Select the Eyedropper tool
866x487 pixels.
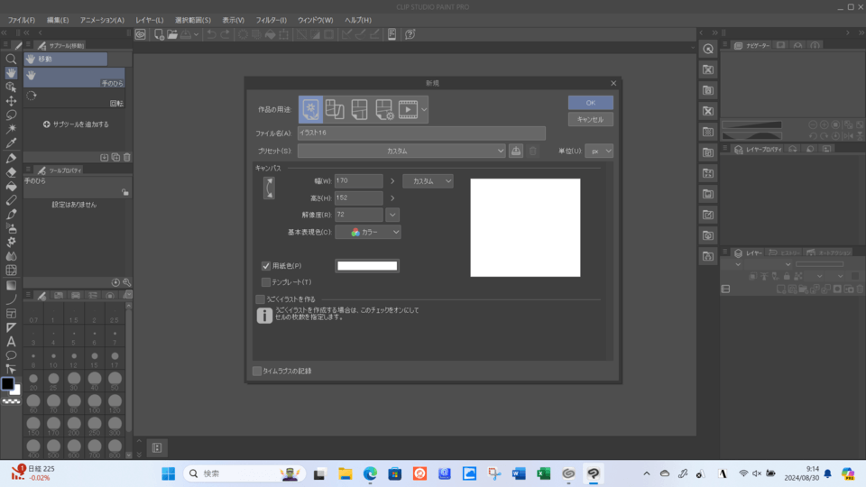(11, 143)
